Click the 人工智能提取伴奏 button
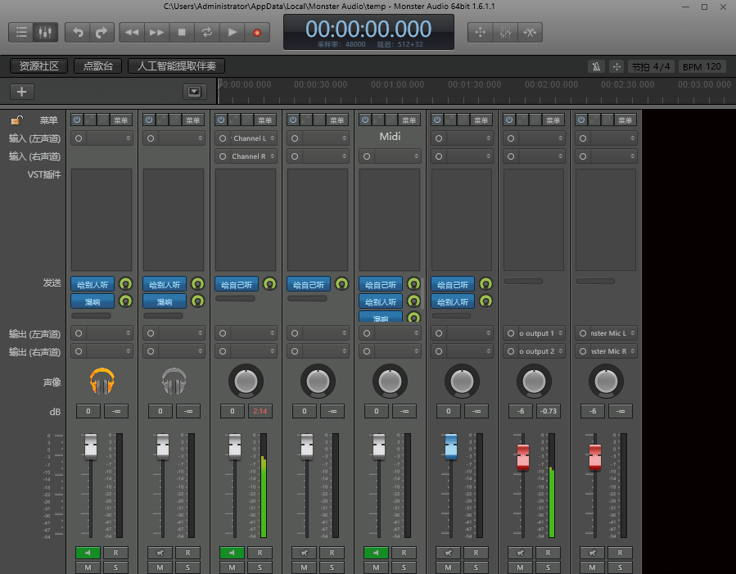This screenshot has width=736, height=574. point(176,66)
